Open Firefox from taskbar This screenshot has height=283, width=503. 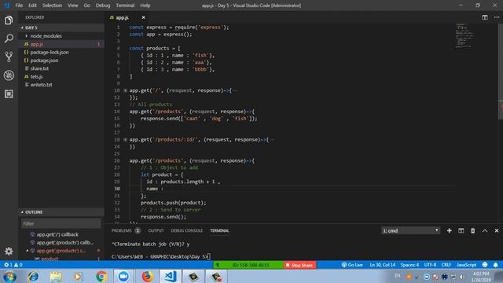[147, 276]
